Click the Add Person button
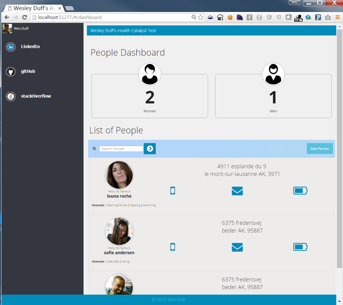Viewport: 343px width, 305px height. pyautogui.click(x=320, y=149)
